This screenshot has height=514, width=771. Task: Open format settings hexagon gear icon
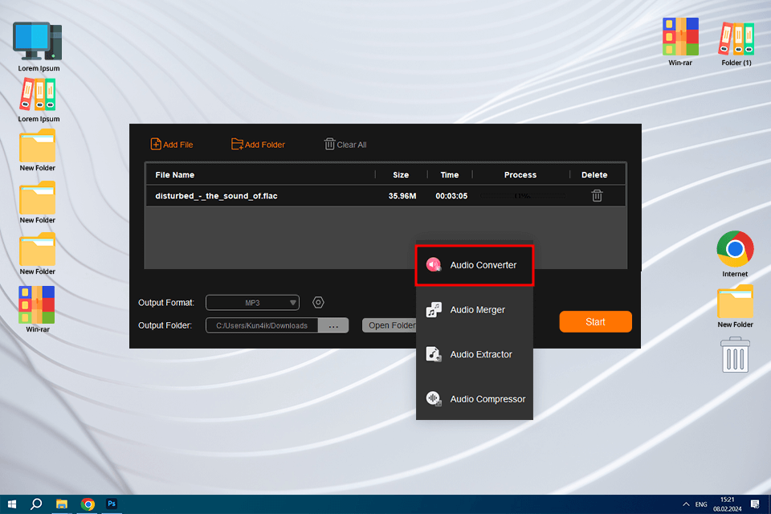[x=318, y=303]
